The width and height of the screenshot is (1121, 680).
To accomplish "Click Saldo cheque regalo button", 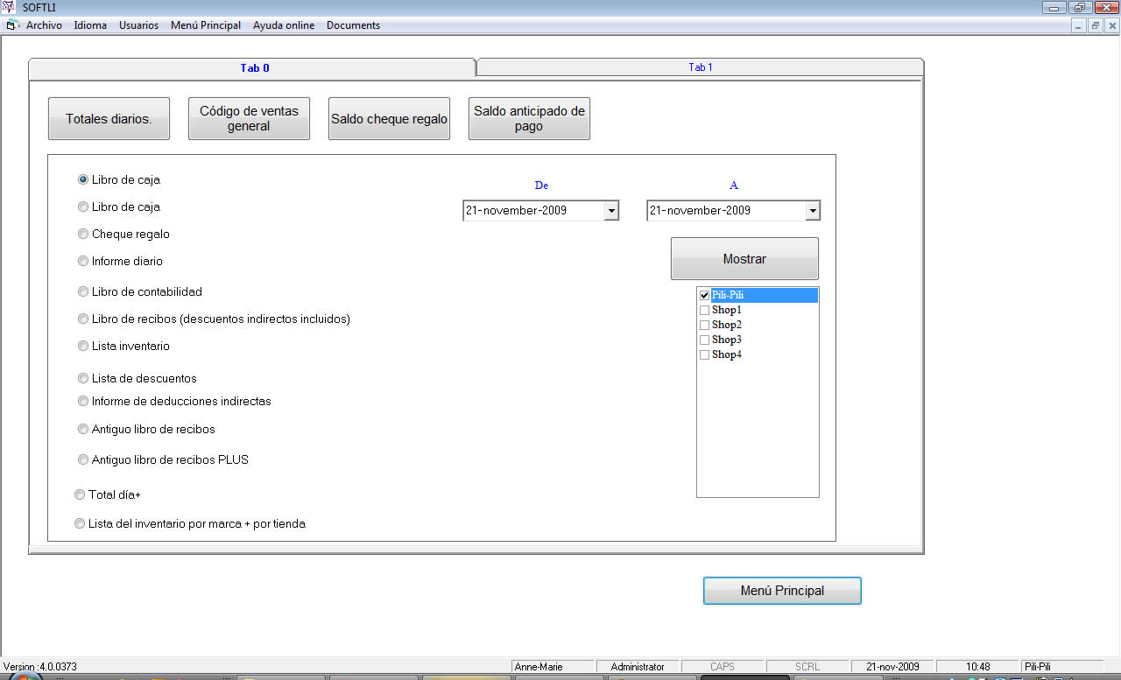I will 389,119.
